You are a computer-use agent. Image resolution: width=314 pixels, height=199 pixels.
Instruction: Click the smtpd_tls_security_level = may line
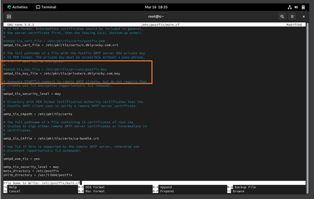click(x=32, y=93)
